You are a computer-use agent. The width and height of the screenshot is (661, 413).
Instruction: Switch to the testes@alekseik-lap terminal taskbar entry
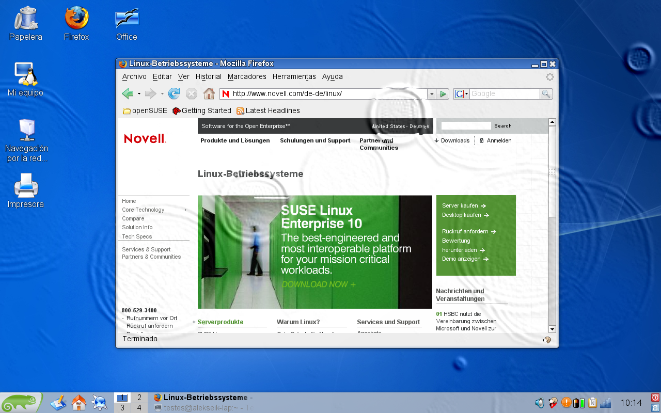tap(203, 408)
